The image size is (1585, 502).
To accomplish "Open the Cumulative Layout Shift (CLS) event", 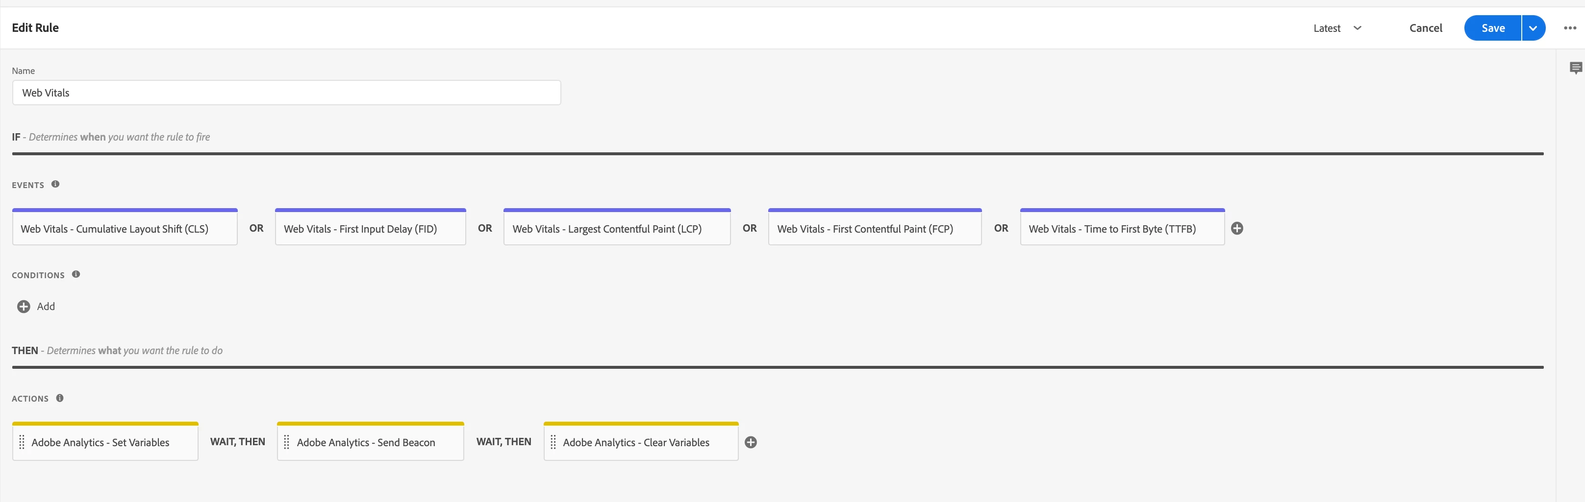I will pos(125,227).
